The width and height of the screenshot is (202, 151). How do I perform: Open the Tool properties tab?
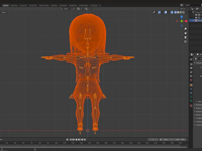tap(191, 59)
